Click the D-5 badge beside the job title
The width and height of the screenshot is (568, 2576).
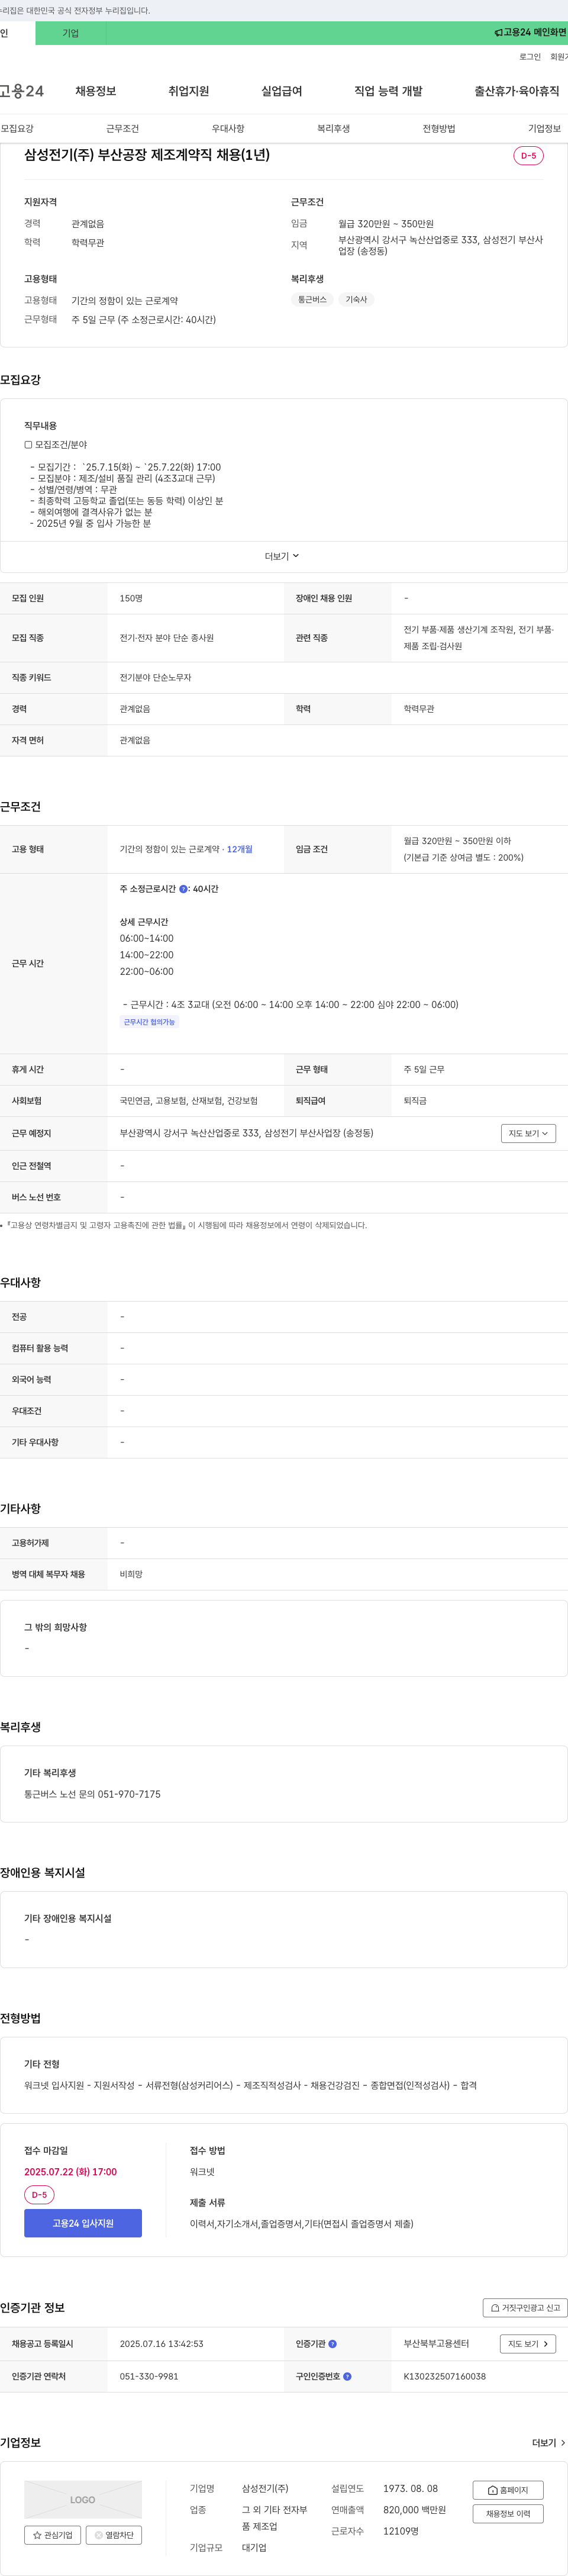pyautogui.click(x=528, y=156)
